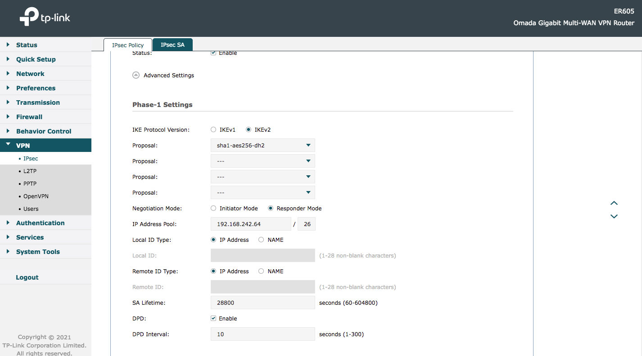Screen dimensions: 642x356
Task: Click the up chevron navigation icon
Action: pyautogui.click(x=614, y=203)
